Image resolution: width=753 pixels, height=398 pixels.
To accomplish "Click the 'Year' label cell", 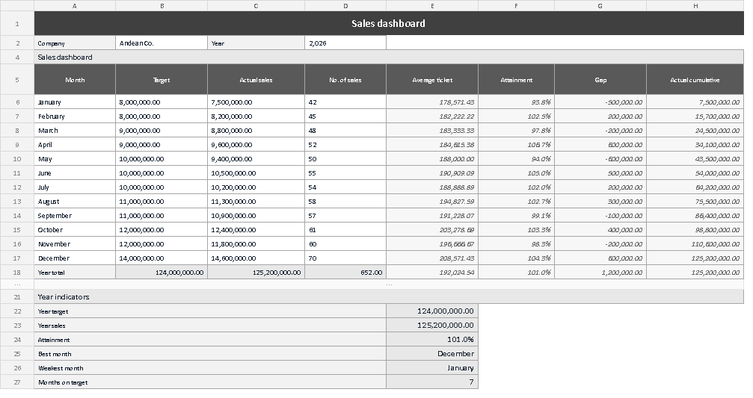I will coord(256,43).
